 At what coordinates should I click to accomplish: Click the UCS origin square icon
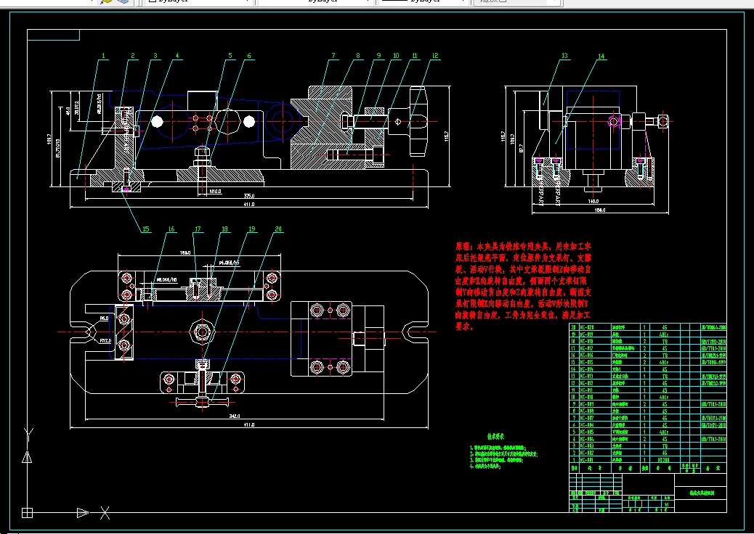point(28,513)
